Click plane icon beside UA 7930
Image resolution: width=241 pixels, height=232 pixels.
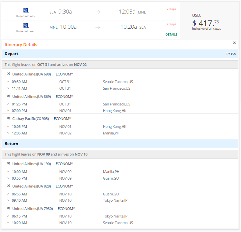coord(9,208)
